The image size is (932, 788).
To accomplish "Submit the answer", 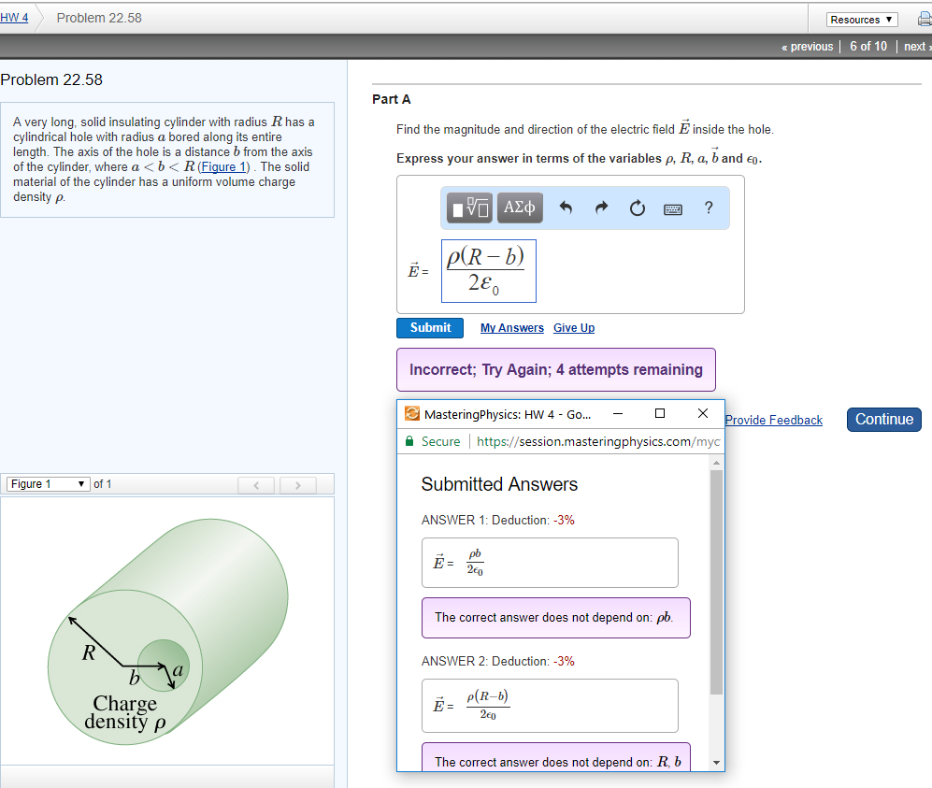I will pyautogui.click(x=430, y=328).
